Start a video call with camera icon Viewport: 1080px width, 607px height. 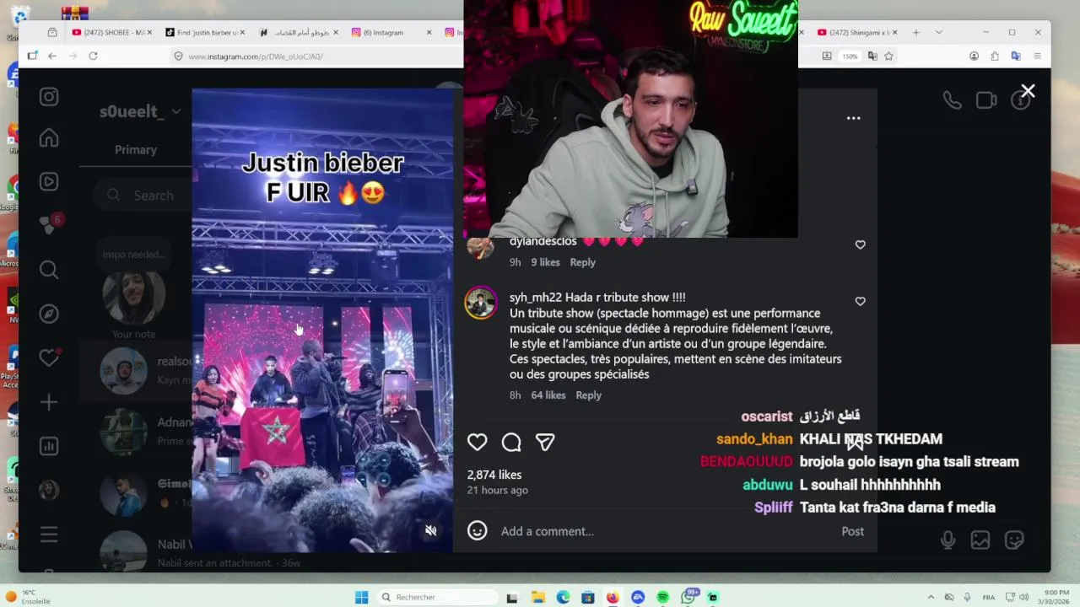(x=986, y=100)
